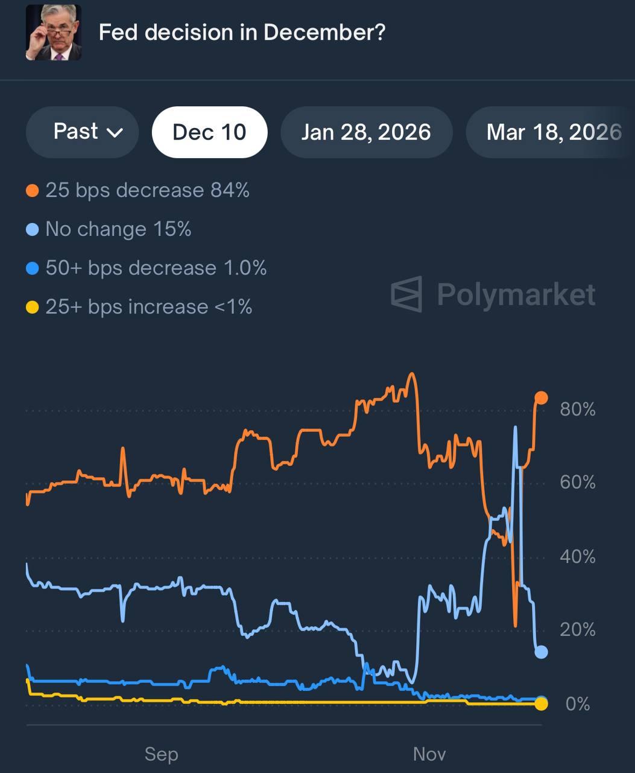The image size is (635, 773).
Task: Click the yellow 25+ bps increase legend dot
Action: [x=33, y=306]
